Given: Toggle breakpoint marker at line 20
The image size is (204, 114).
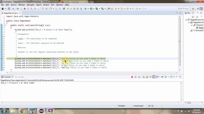Looking at the screenshot, I should click(1, 59).
